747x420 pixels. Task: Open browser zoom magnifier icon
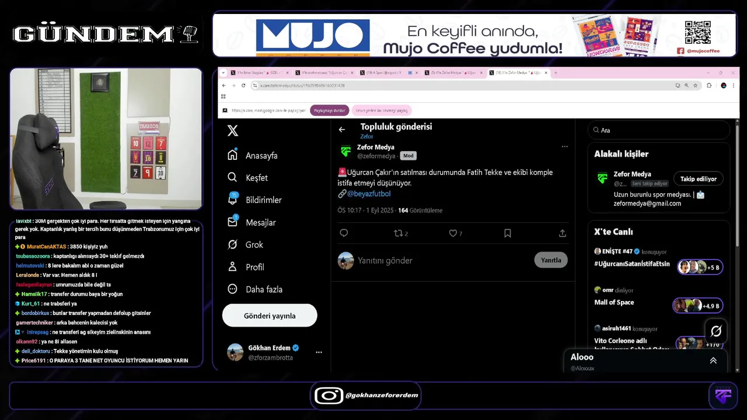click(x=687, y=85)
